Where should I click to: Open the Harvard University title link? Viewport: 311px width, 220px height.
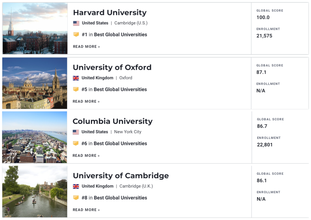tap(110, 13)
